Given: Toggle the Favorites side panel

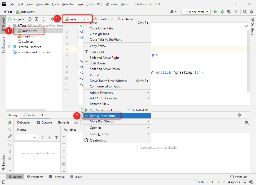Looking at the screenshot, I should coord(3,162).
